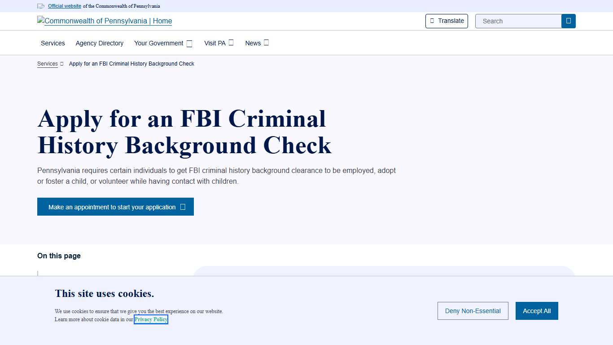Screen dimensions: 613x345
Task: Click Make an appointment to start your application
Action: point(111,207)
